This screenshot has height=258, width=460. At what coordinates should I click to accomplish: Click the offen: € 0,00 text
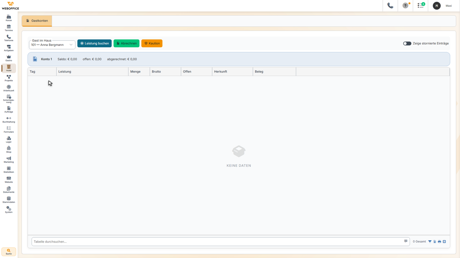coord(92,59)
